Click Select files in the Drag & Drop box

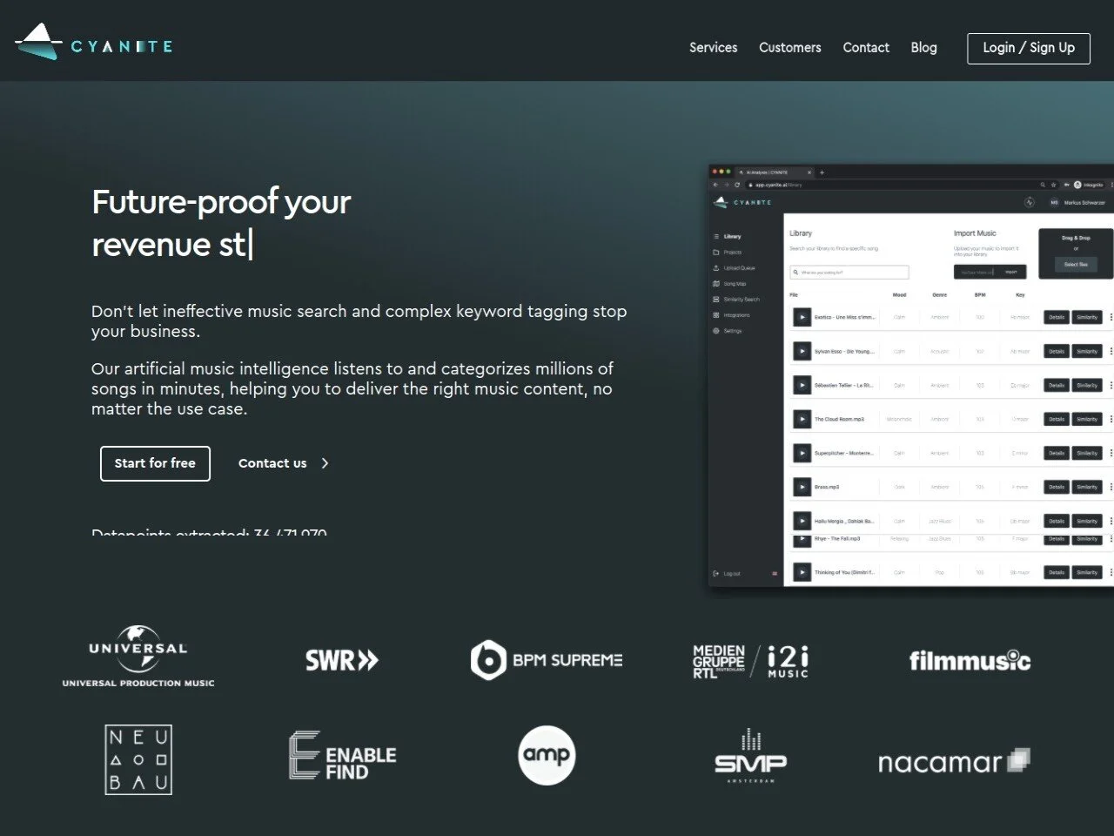point(1076,264)
